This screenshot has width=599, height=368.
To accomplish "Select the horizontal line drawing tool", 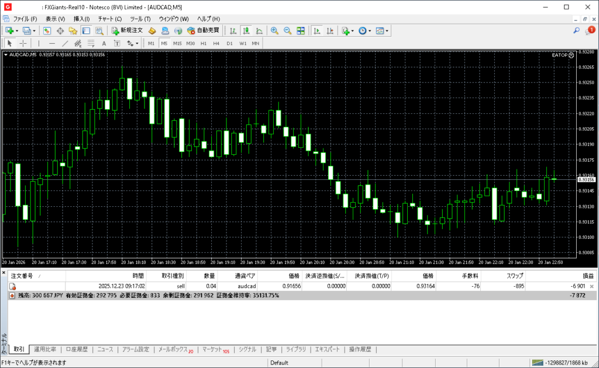I will [x=51, y=43].
